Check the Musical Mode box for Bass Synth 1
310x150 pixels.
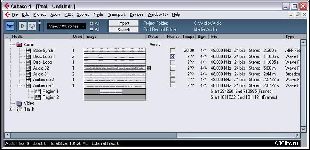tap(173, 51)
